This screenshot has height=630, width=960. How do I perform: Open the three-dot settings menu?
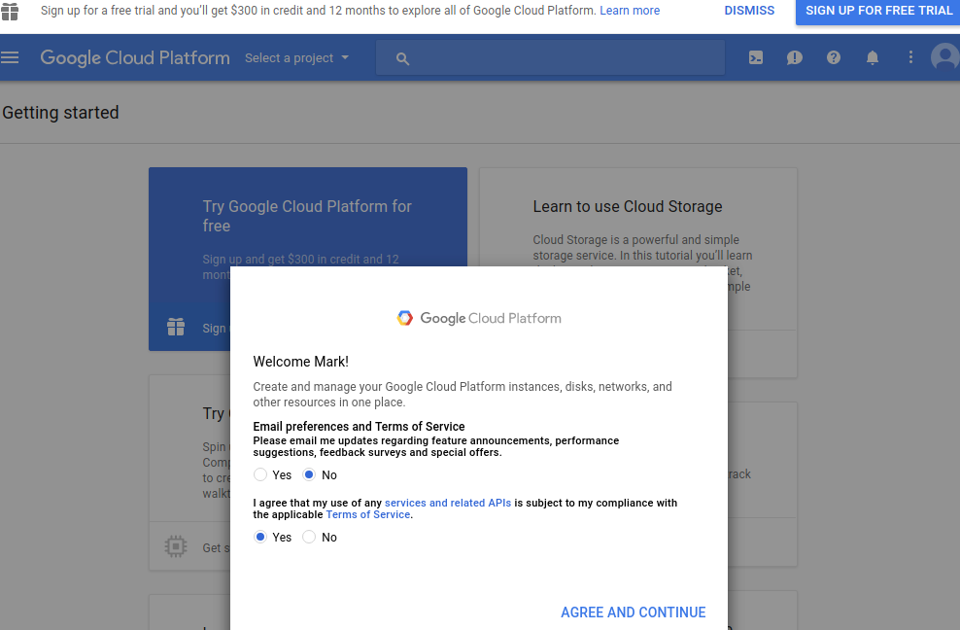(910, 57)
